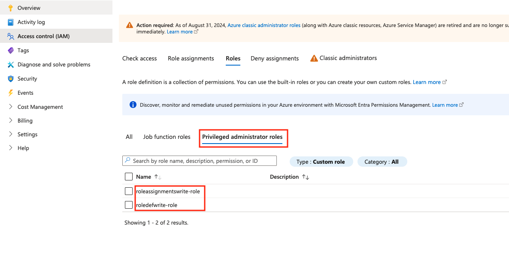This screenshot has height=258, width=509.
Task: Select the Access control (IAM) people icon
Action: pos(11,36)
